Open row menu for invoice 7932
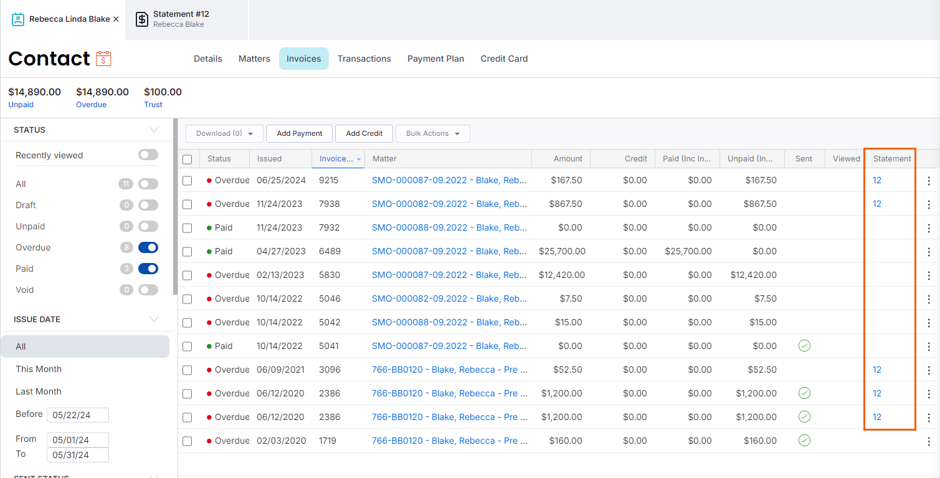940x478 pixels. click(929, 228)
